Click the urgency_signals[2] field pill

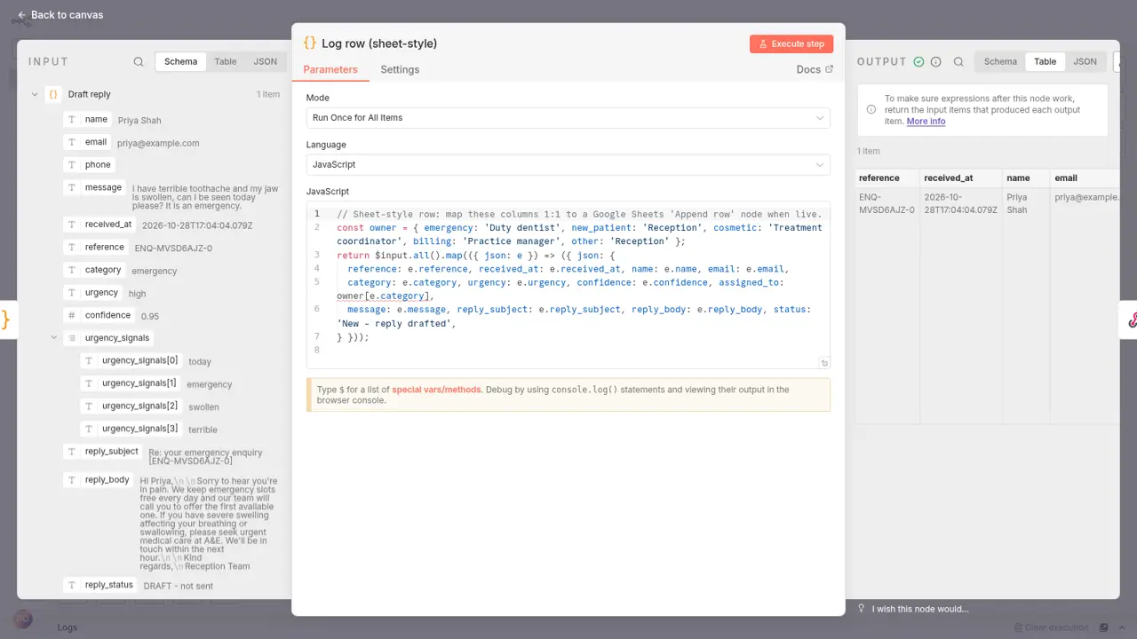point(131,406)
